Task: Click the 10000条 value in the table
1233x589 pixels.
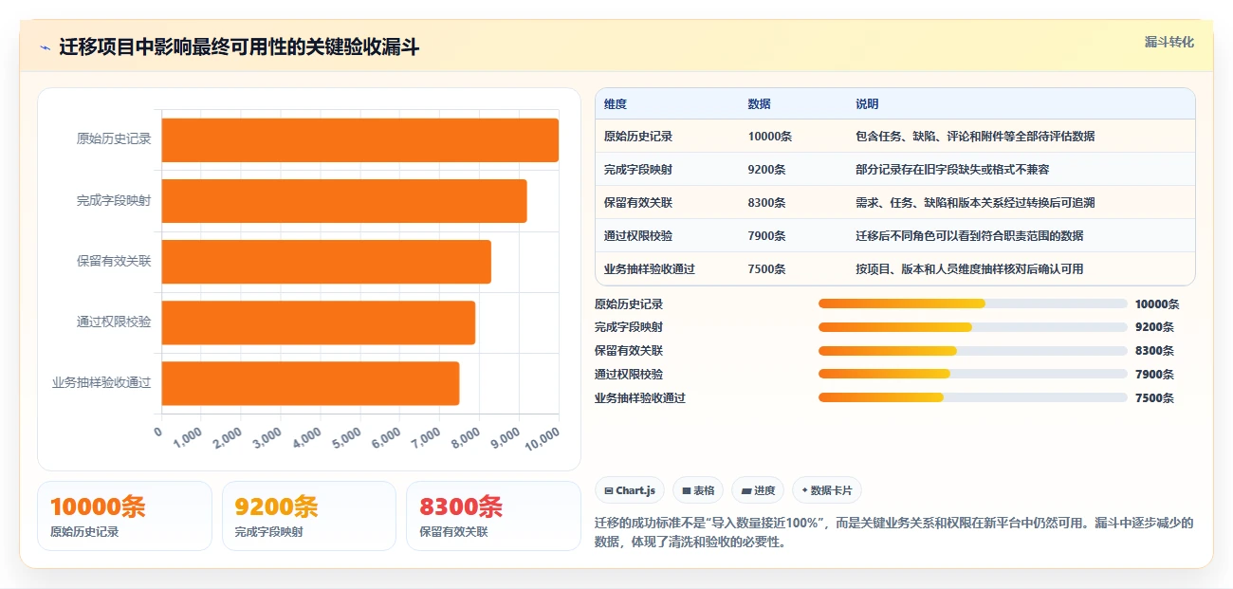Action: [770, 137]
